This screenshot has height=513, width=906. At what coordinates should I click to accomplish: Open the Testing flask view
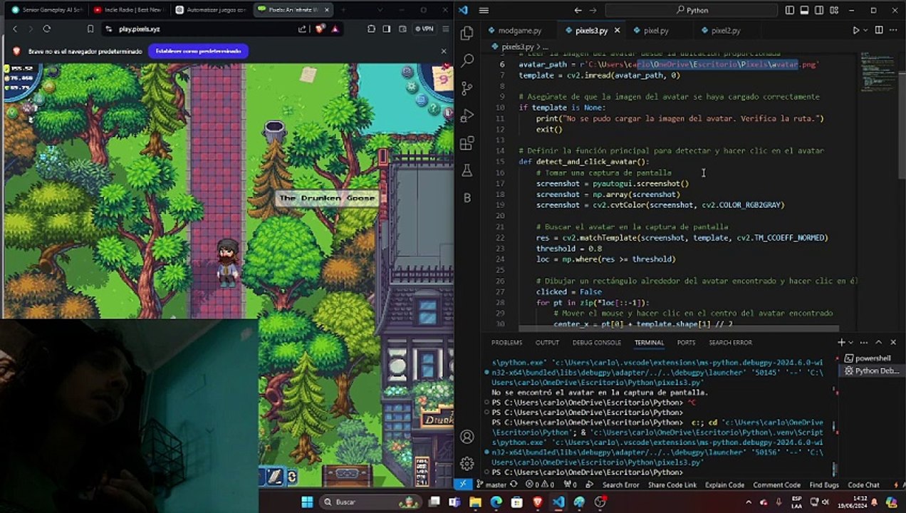[467, 170]
